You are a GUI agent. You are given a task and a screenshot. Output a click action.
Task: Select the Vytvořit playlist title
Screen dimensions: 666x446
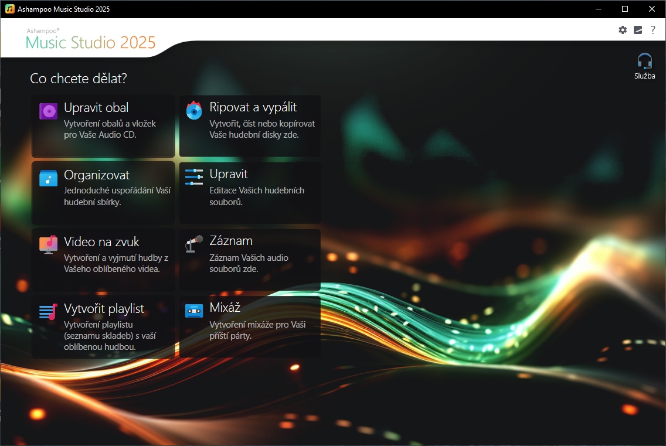[104, 309]
